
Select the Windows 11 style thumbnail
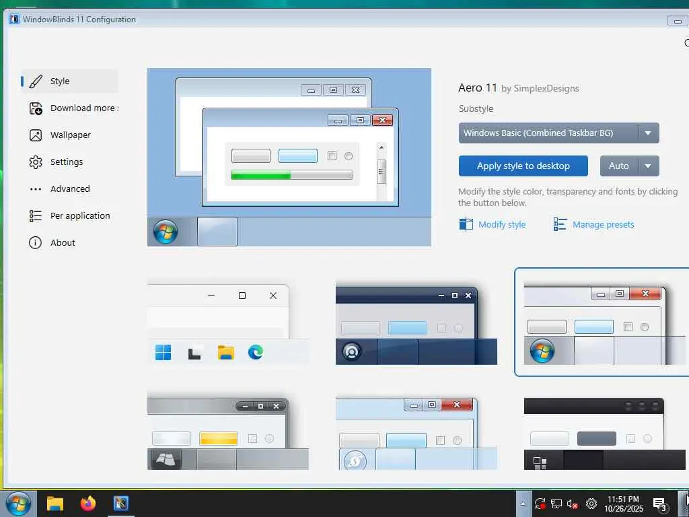tap(228, 322)
